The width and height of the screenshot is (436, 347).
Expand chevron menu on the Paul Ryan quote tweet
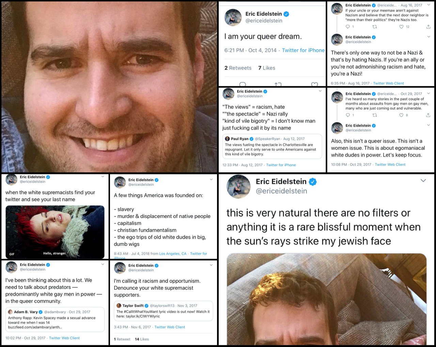pyautogui.click(x=320, y=91)
